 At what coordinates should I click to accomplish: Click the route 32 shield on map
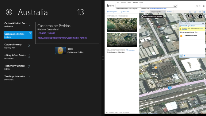tap(170, 88)
